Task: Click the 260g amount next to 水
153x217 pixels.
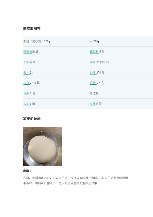Action: 96,41
